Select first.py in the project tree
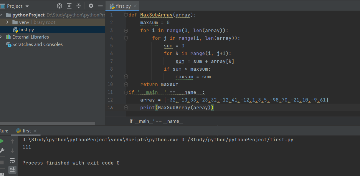 52,30
